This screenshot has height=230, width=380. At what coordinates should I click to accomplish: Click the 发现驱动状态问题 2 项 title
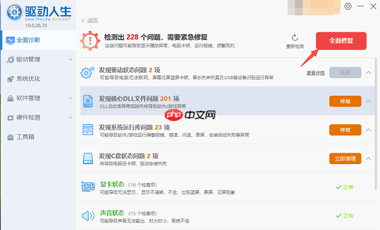coord(130,70)
